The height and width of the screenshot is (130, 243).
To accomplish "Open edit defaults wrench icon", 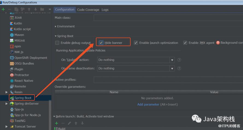I will [23, 9].
